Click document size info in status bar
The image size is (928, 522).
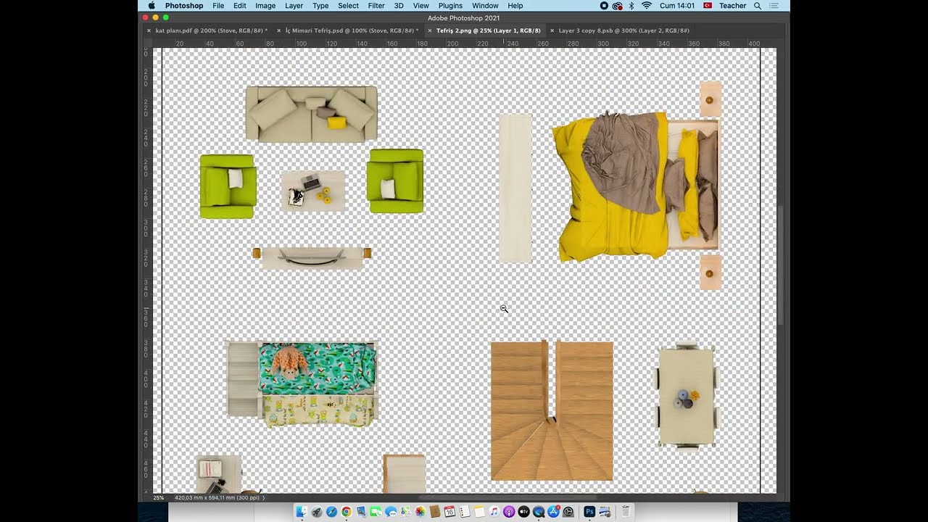pyautogui.click(x=217, y=498)
